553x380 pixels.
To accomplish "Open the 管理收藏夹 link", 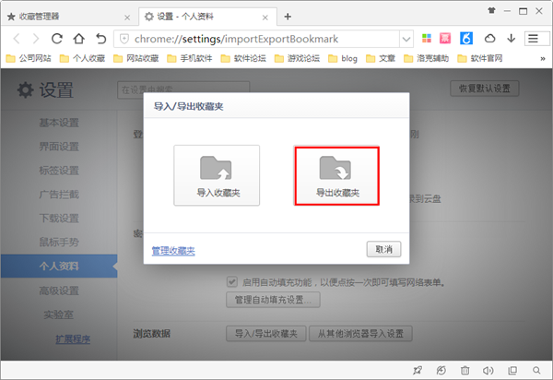I will [173, 250].
